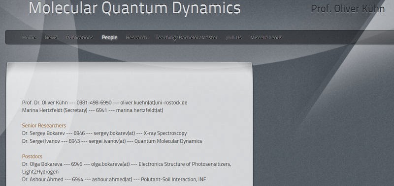Image resolution: width=394 pixels, height=186 pixels.
Task: Click the Postdocs heading
Action: click(x=32, y=157)
